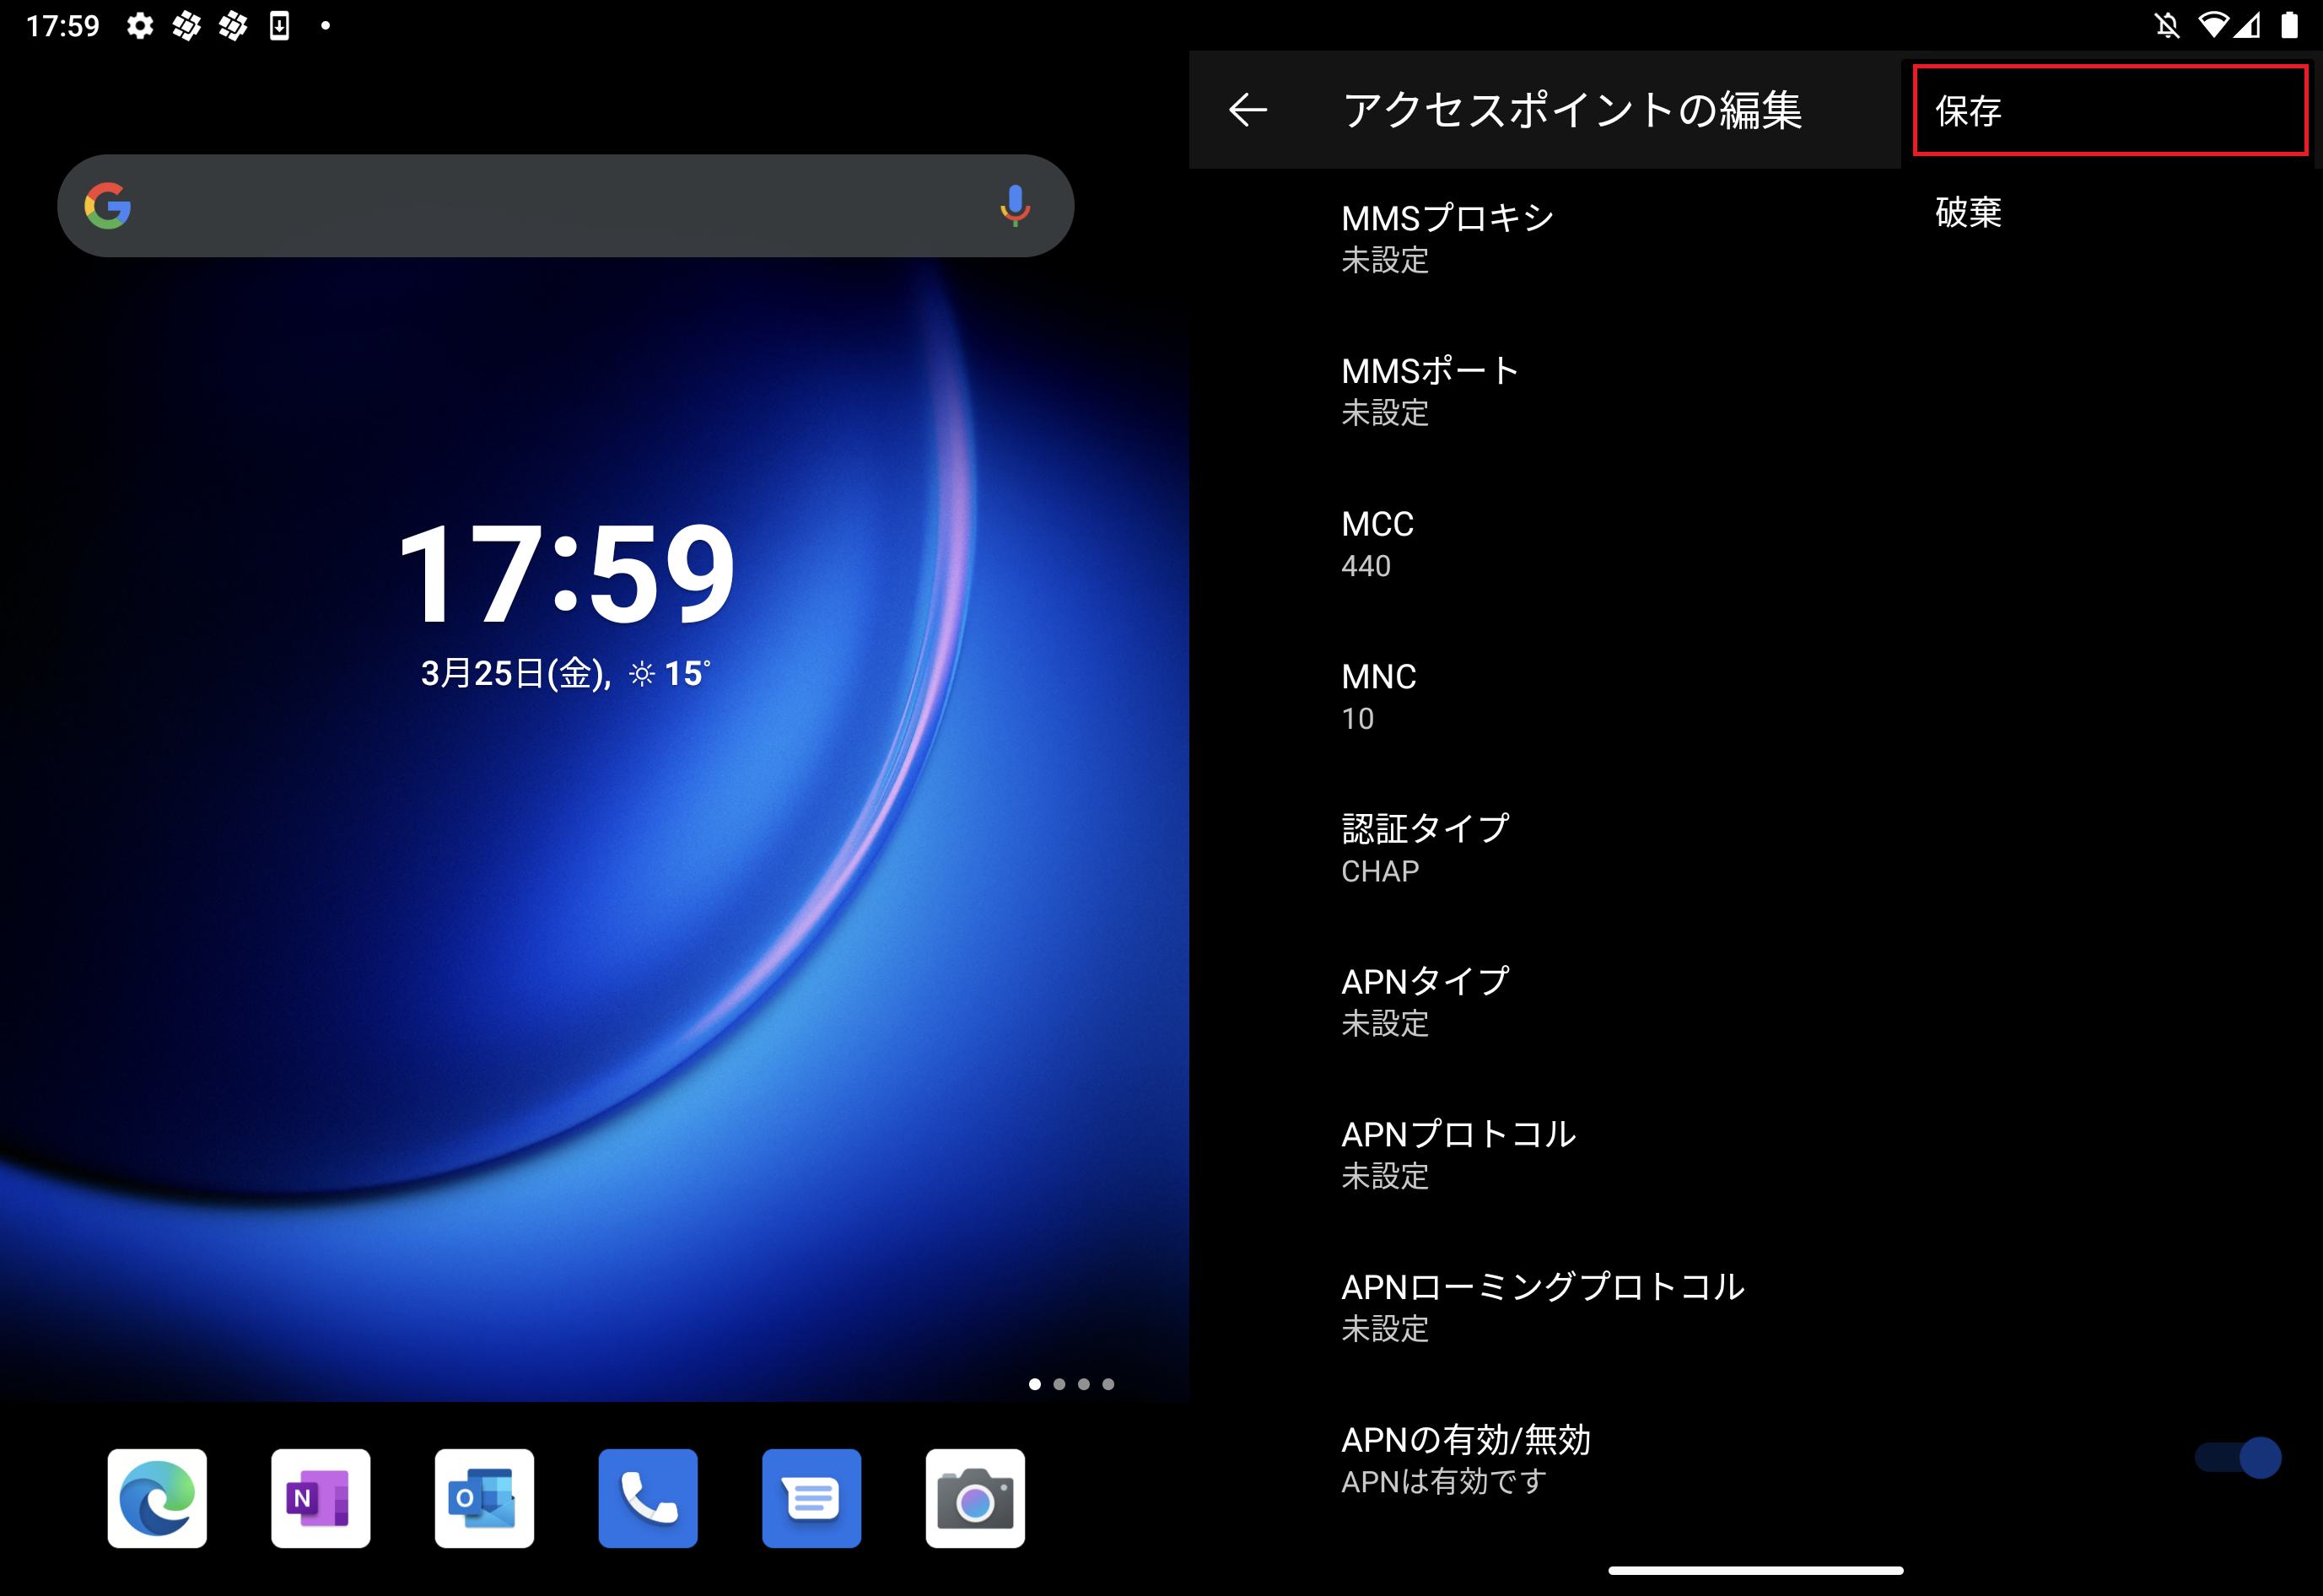Tap the battery status icon
Screen dimensions: 2323x1596
[2289, 26]
